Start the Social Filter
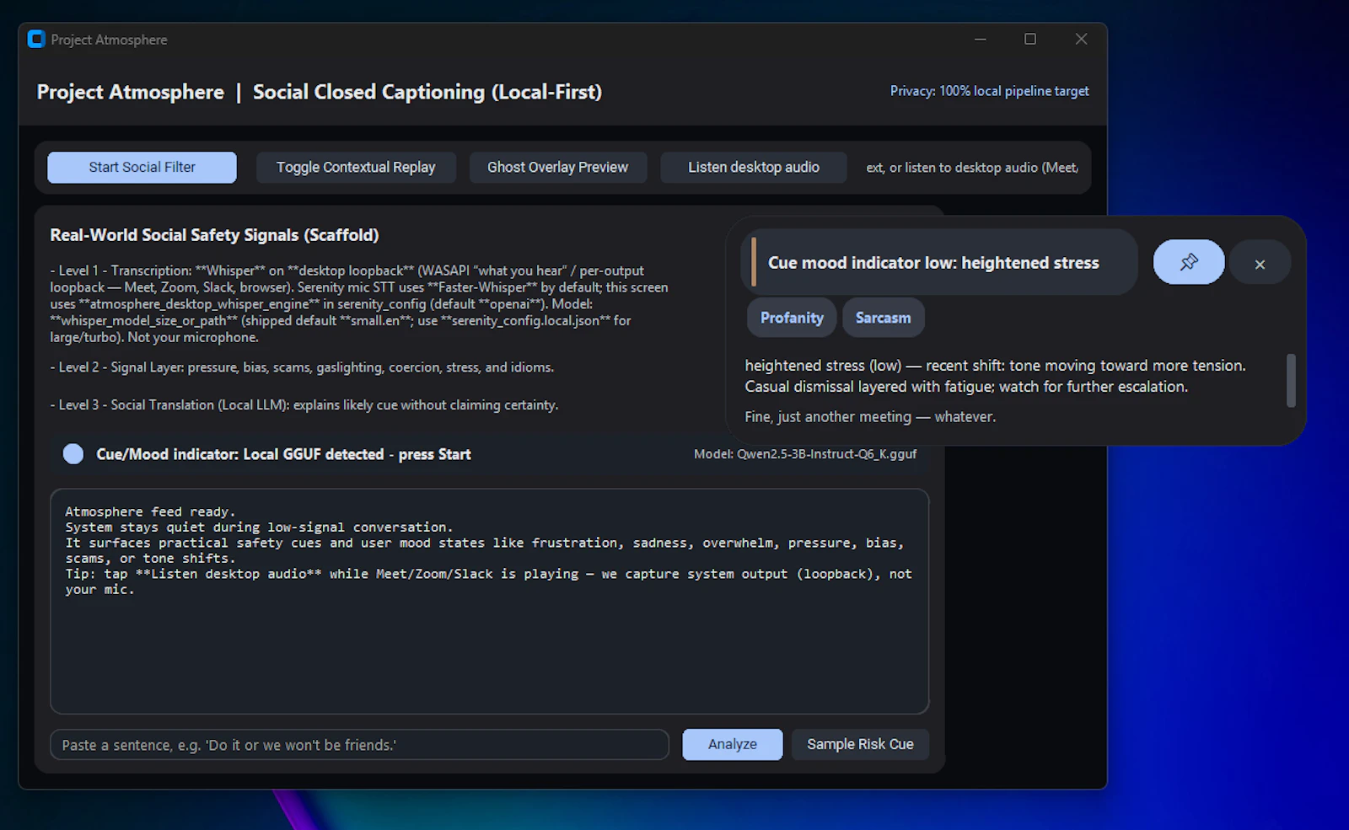Image resolution: width=1349 pixels, height=830 pixels. (142, 168)
